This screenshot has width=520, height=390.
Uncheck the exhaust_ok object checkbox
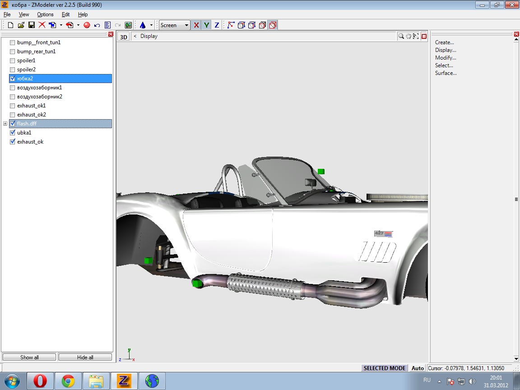pyautogui.click(x=13, y=142)
